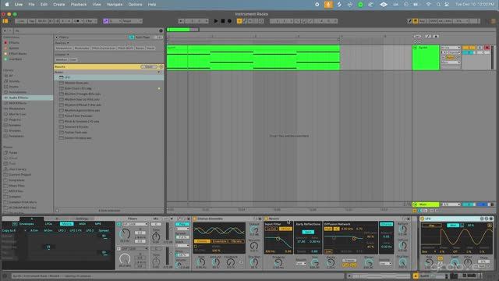This screenshot has width=499, height=281.
Task: Open the Options menu
Action: click(x=135, y=5)
